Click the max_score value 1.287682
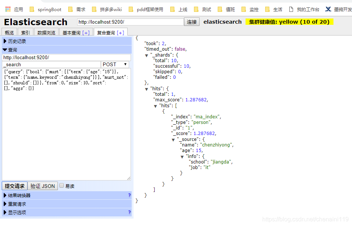 point(196,99)
